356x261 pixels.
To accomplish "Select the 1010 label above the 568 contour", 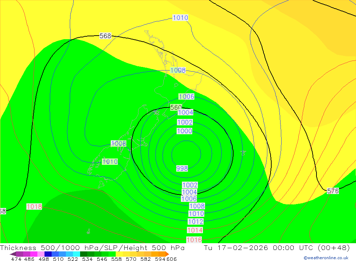I will pyautogui.click(x=180, y=17).
